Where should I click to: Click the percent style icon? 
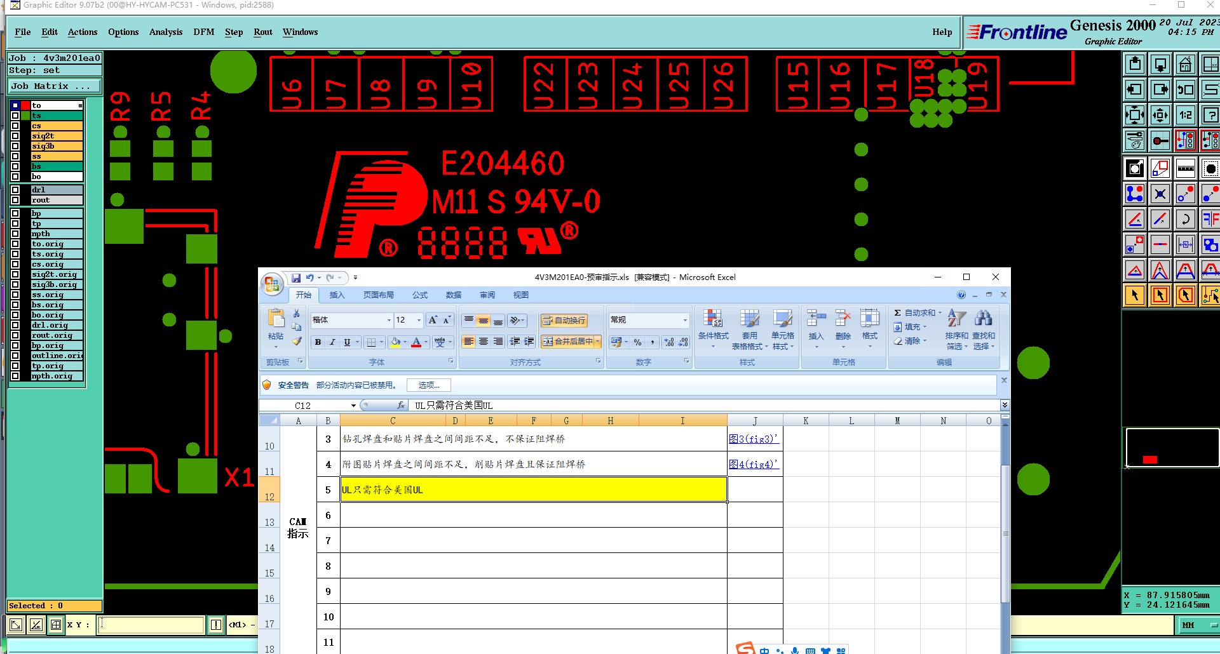[x=637, y=342]
